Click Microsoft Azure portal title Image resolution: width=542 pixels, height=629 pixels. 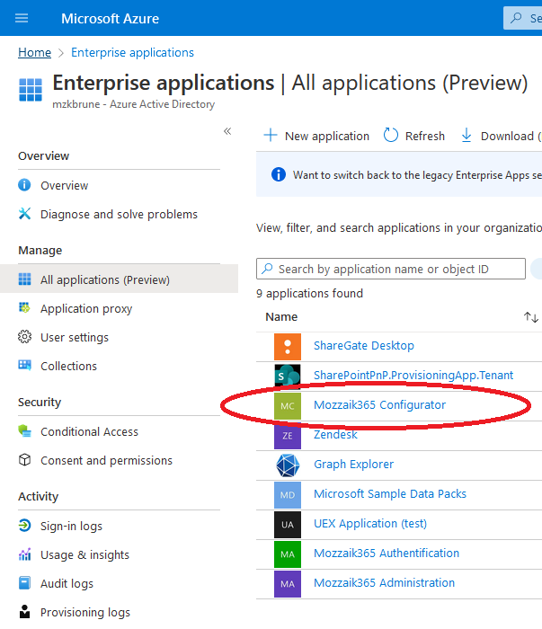pyautogui.click(x=110, y=19)
